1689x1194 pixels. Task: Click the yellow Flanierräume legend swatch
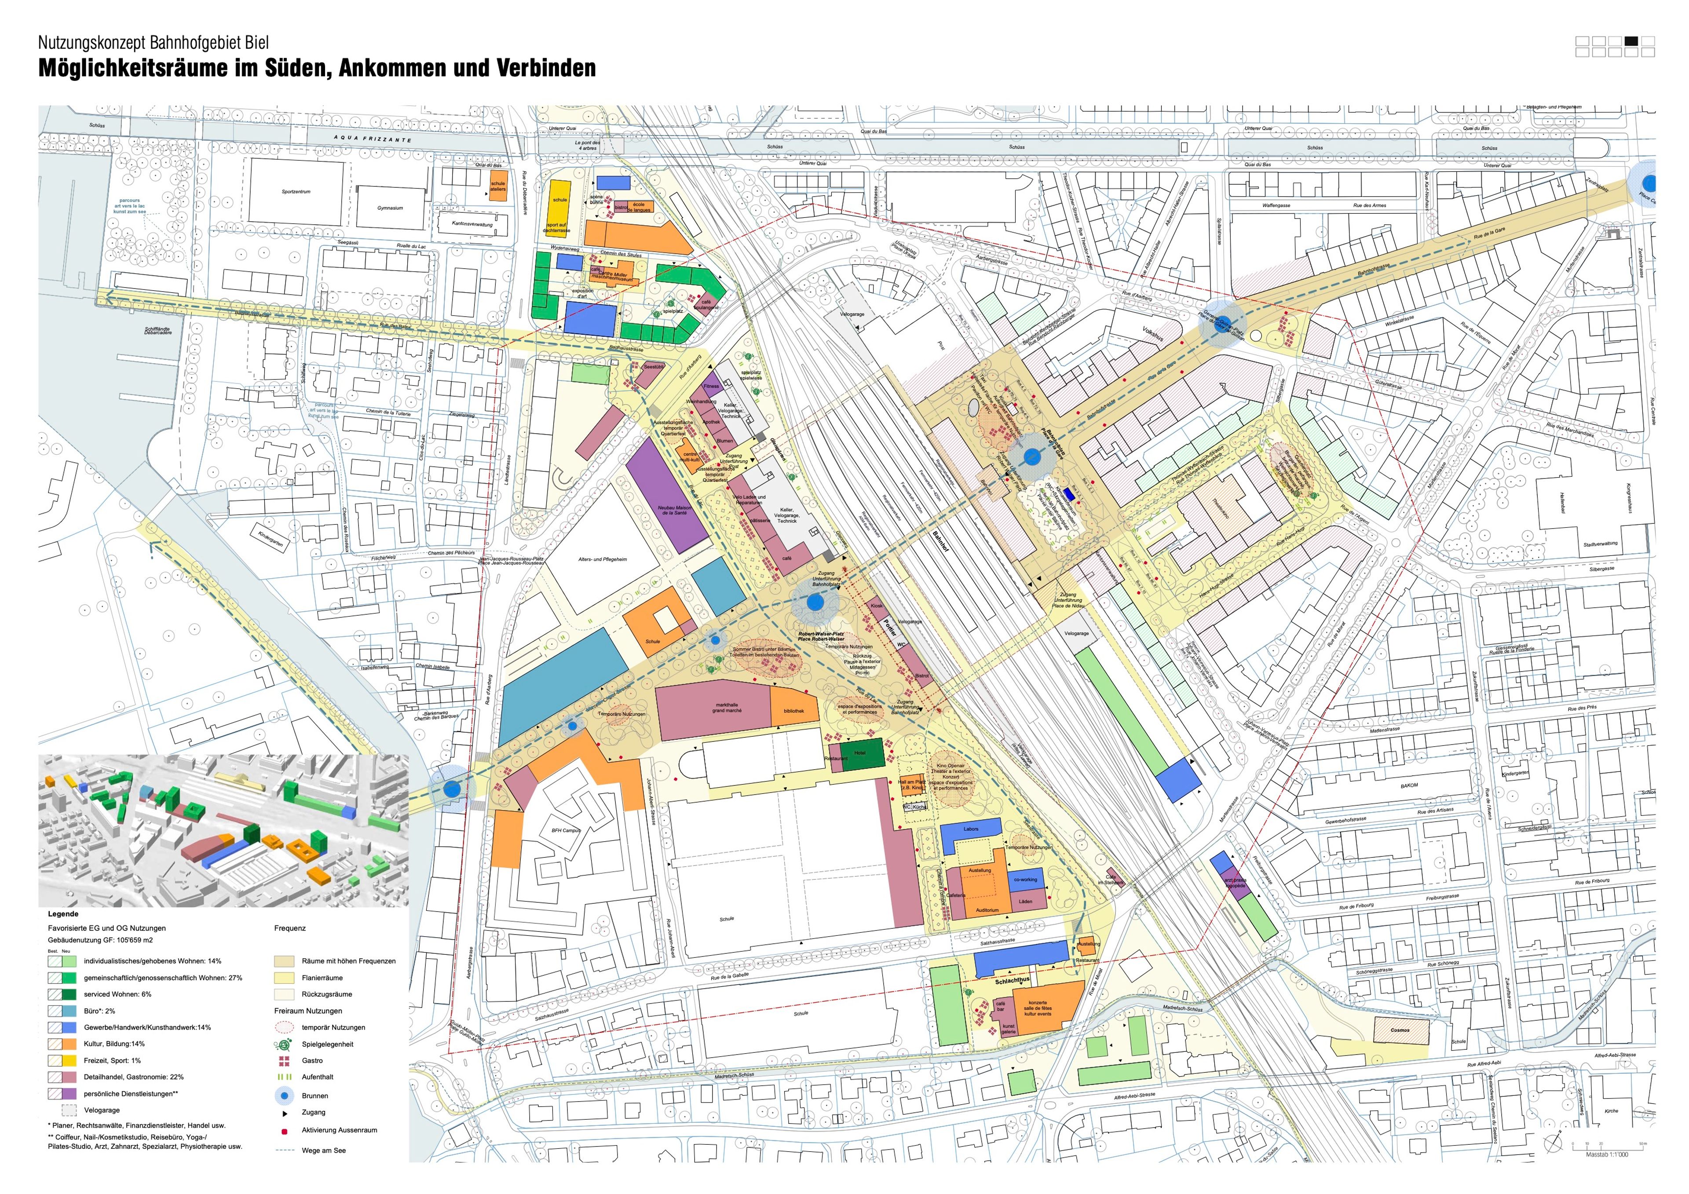click(x=284, y=978)
